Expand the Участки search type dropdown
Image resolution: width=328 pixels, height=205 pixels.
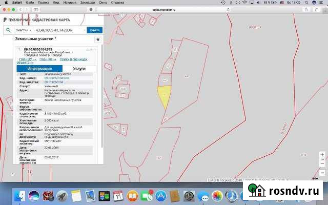(23, 30)
